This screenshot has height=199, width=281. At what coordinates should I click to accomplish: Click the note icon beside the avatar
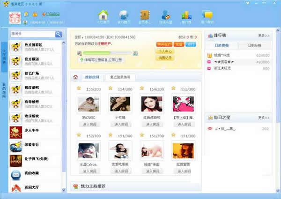pyautogui.click(x=26, y=14)
